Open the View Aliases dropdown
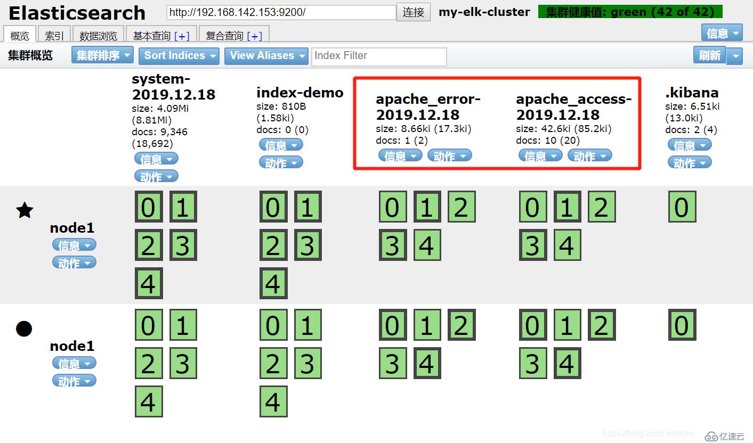The width and height of the screenshot is (753, 443). pos(266,55)
